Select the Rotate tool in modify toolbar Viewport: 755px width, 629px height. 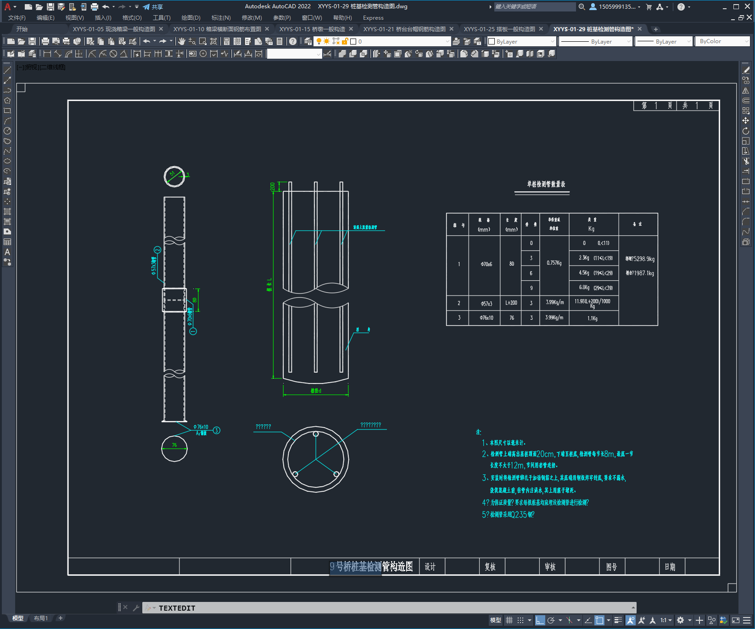pyautogui.click(x=746, y=131)
